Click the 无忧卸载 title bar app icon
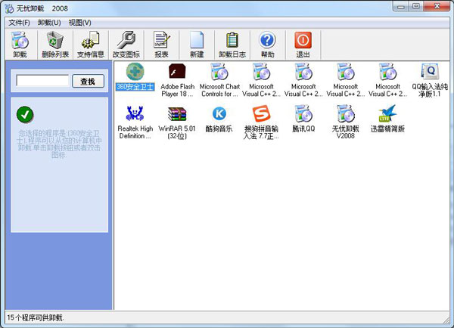 9,8
